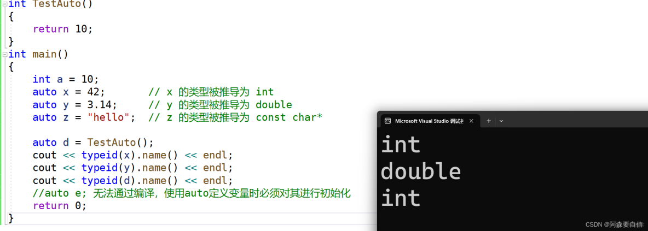Click the code "auto x = 42;"
This screenshot has width=648, height=231.
tap(69, 92)
